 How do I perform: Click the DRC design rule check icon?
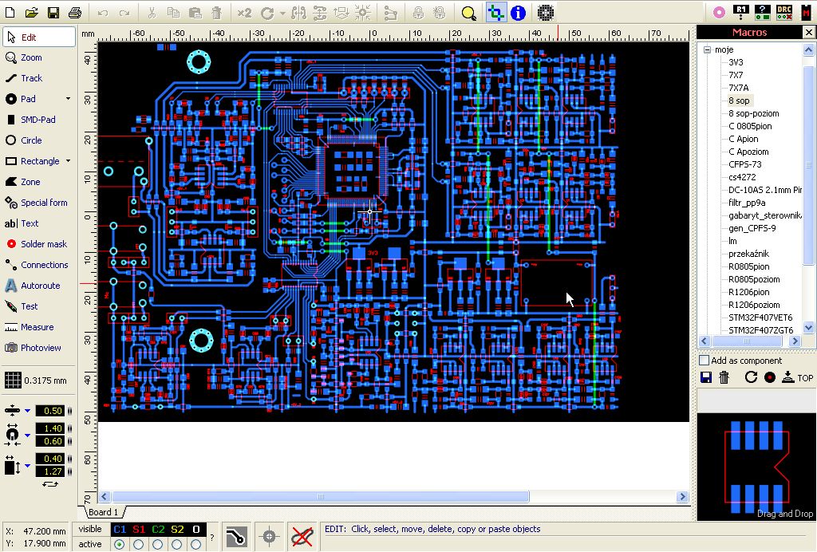784,12
